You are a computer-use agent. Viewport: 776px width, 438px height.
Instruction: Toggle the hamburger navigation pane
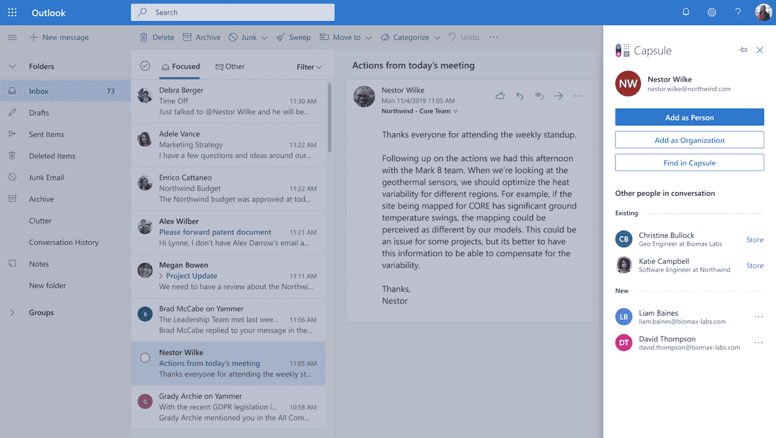(x=12, y=37)
